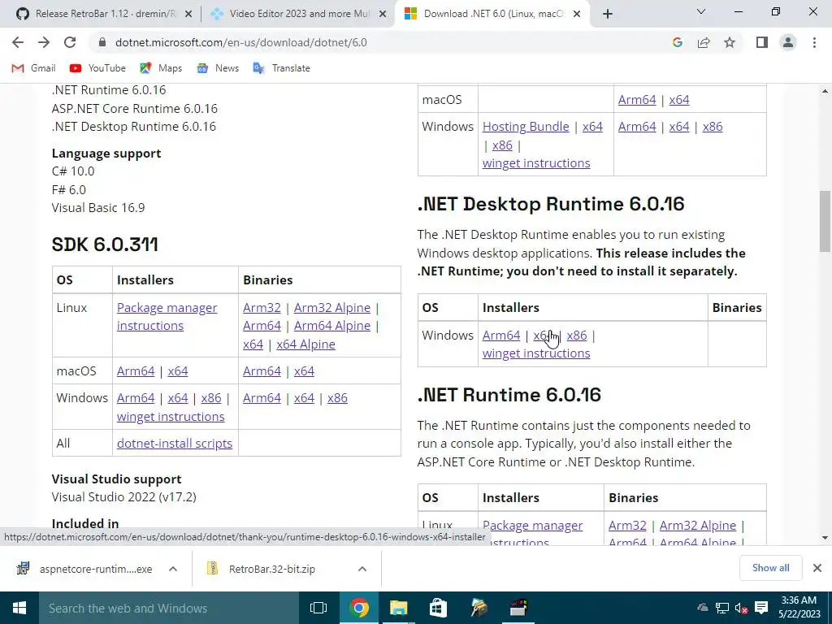This screenshot has width=832, height=624.
Task: Download SDK Linux x64 Alpine binary
Action: (305, 344)
